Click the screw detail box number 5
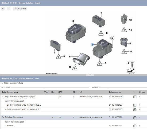147x129 pixels. [x=131, y=64]
